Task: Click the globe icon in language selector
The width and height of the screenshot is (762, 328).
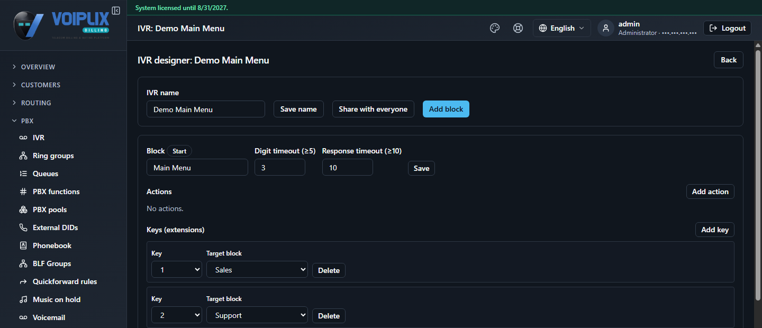Action: [x=542, y=28]
